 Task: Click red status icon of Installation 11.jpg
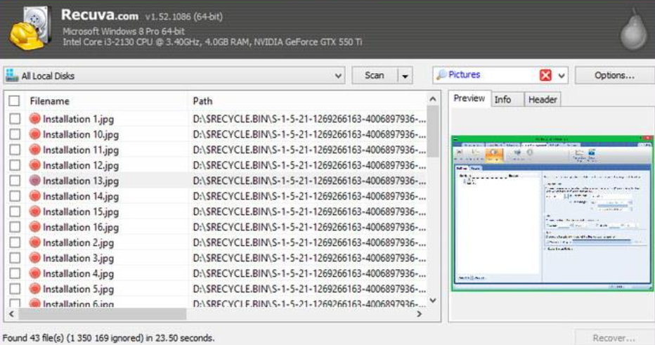[35, 150]
